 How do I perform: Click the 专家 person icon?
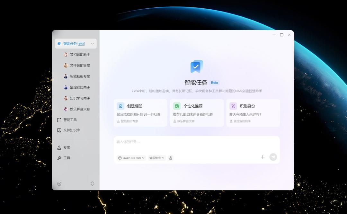[59, 147]
